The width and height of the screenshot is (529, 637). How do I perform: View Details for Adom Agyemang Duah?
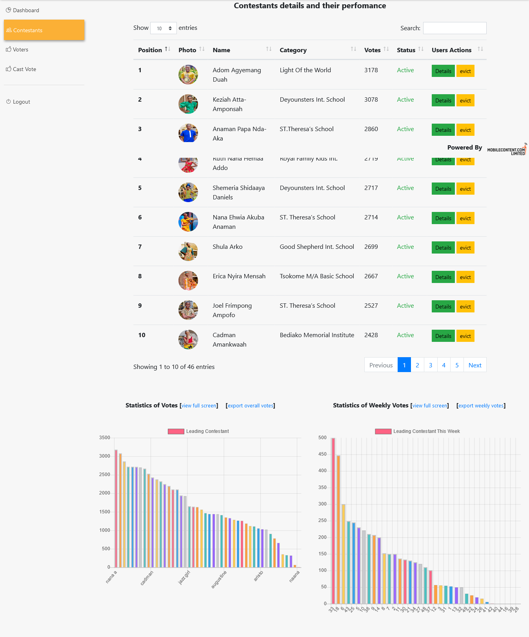tap(443, 71)
